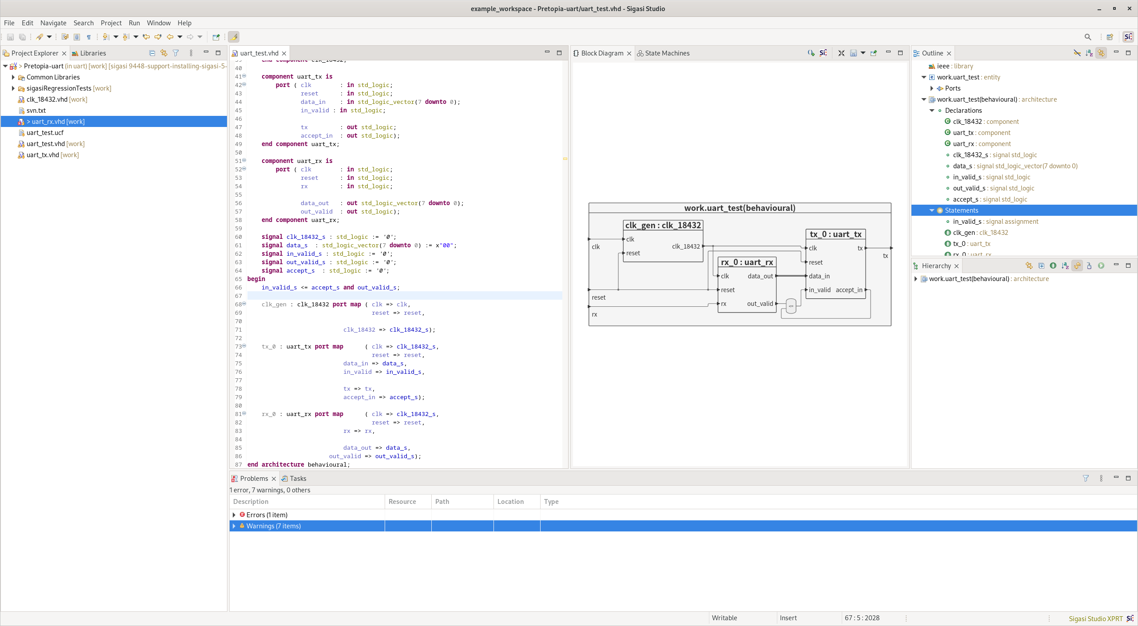Click the Next Annotation arrow icon
This screenshot has height=626, width=1138.
106,37
